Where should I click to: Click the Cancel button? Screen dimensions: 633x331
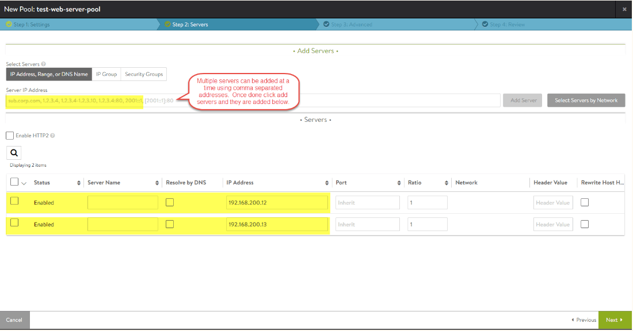tap(14, 320)
